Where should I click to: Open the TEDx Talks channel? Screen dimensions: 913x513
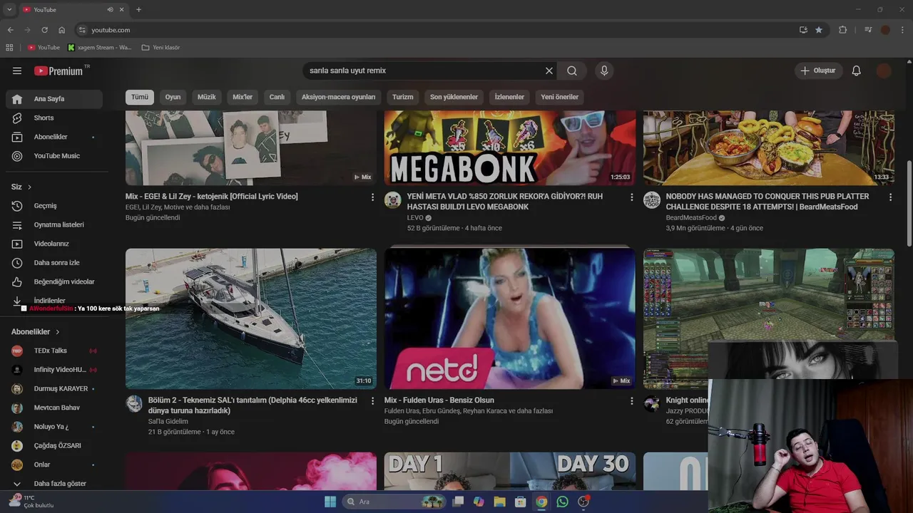pos(54,351)
